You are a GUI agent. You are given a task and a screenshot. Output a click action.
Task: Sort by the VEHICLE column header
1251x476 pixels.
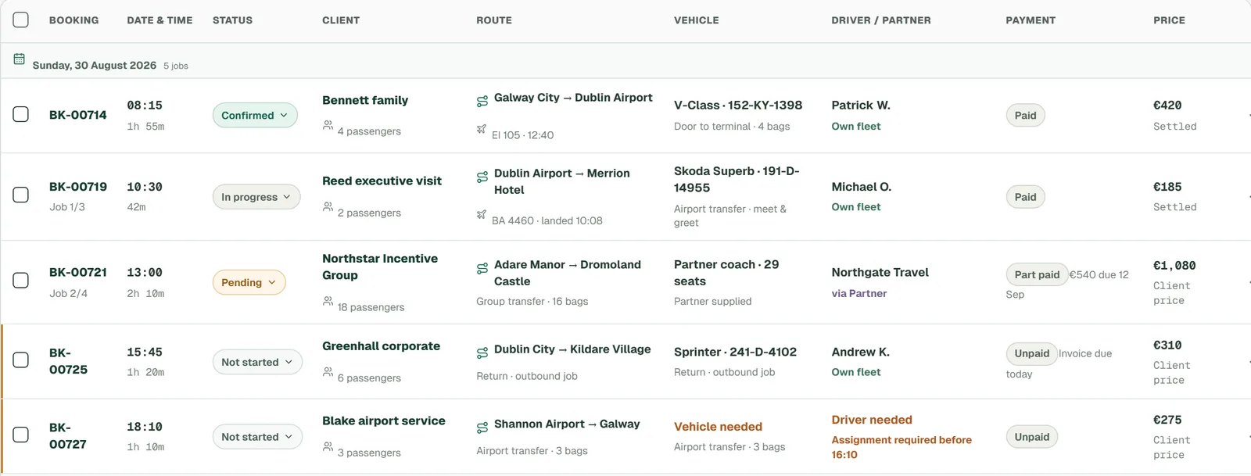click(697, 20)
